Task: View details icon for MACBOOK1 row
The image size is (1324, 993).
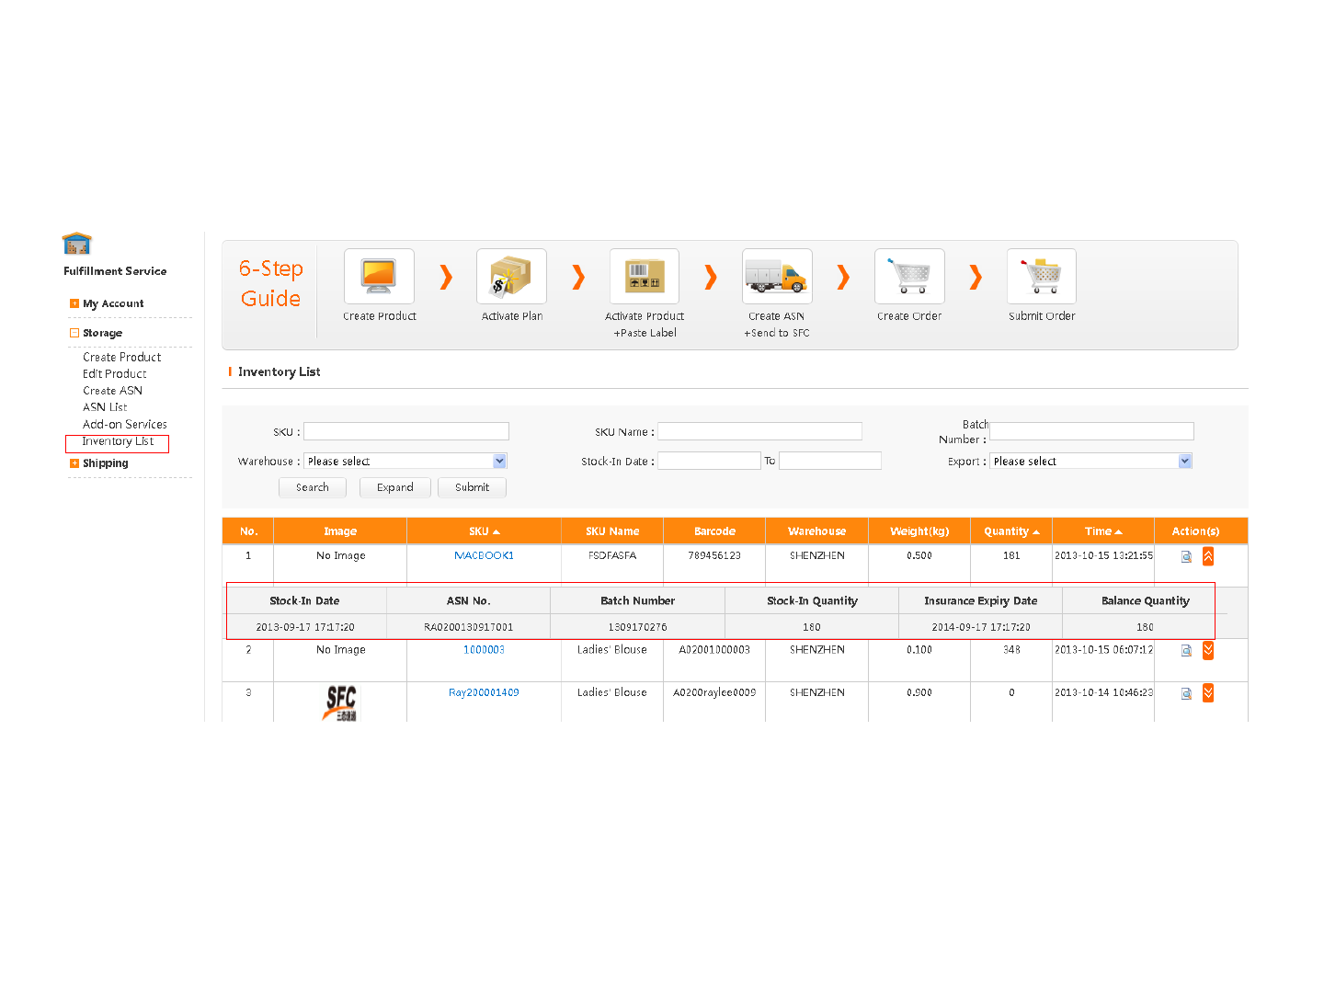Action: (1186, 556)
